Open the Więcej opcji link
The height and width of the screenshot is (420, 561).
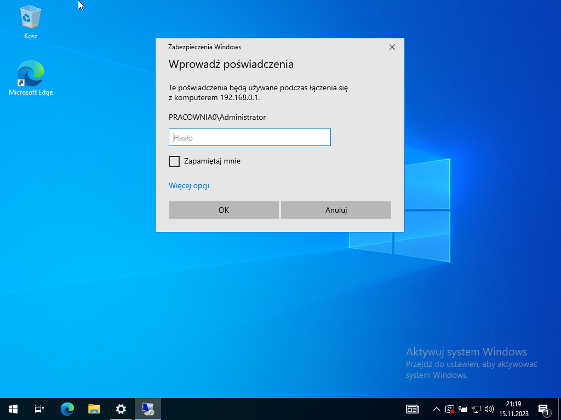tap(189, 186)
